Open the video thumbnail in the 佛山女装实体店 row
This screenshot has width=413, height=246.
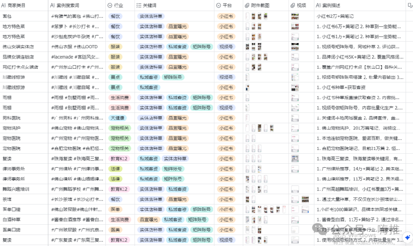295,47
